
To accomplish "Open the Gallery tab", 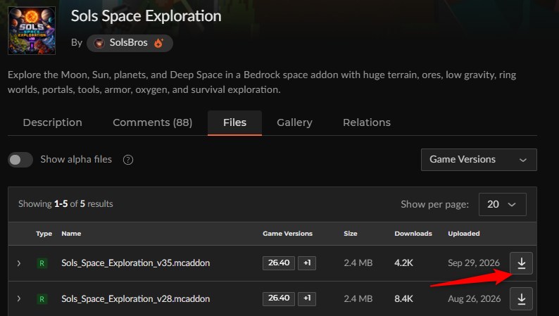I will (294, 122).
